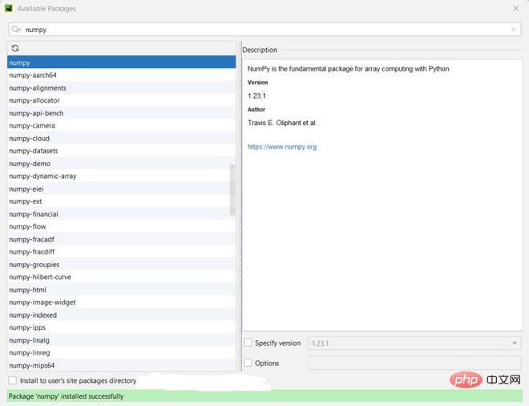Viewport: 529px width, 406px height.
Task: Enable the Options checkbox
Action: (x=248, y=363)
